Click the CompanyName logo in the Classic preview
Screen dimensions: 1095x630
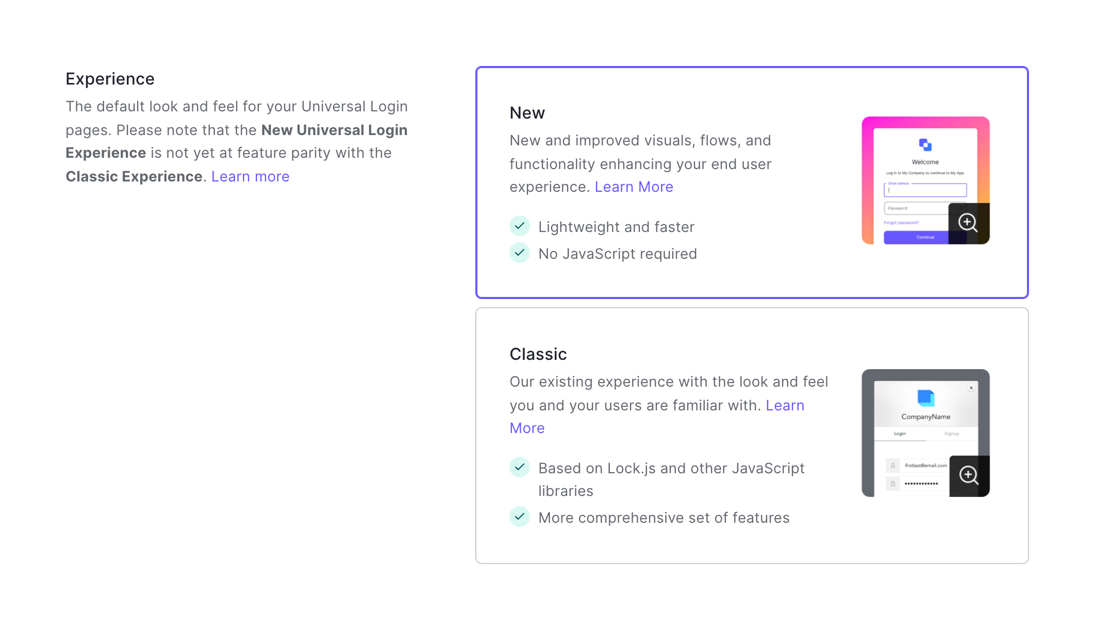926,399
